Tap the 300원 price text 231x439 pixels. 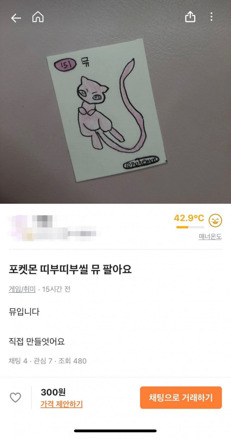pyautogui.click(x=53, y=392)
